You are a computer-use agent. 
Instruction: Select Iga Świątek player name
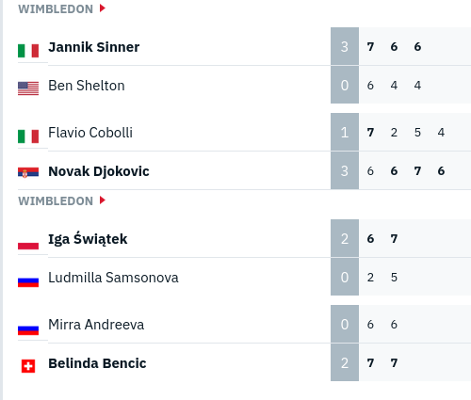[x=88, y=239]
